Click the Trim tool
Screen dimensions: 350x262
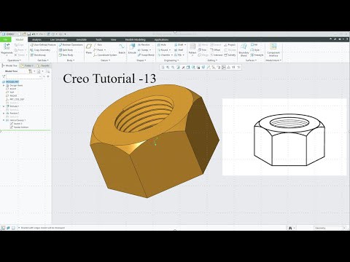coord(202,49)
